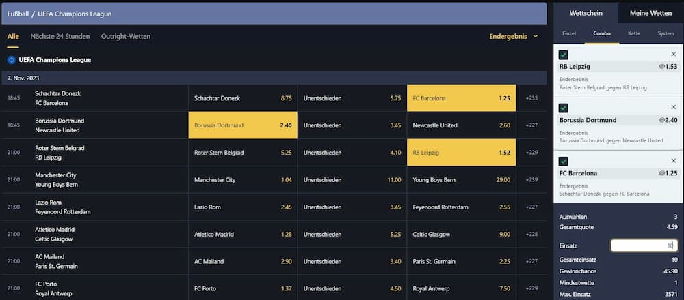This screenshot has height=300, width=684.
Task: Pick Manchester City odds at 1.04
Action: coord(243,180)
